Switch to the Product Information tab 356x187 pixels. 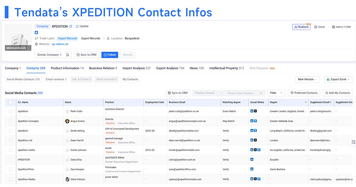pyautogui.click(x=67, y=68)
